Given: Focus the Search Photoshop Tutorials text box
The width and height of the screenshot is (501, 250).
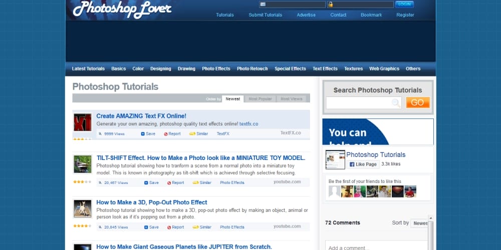Looking at the screenshot, I should [x=364, y=102].
